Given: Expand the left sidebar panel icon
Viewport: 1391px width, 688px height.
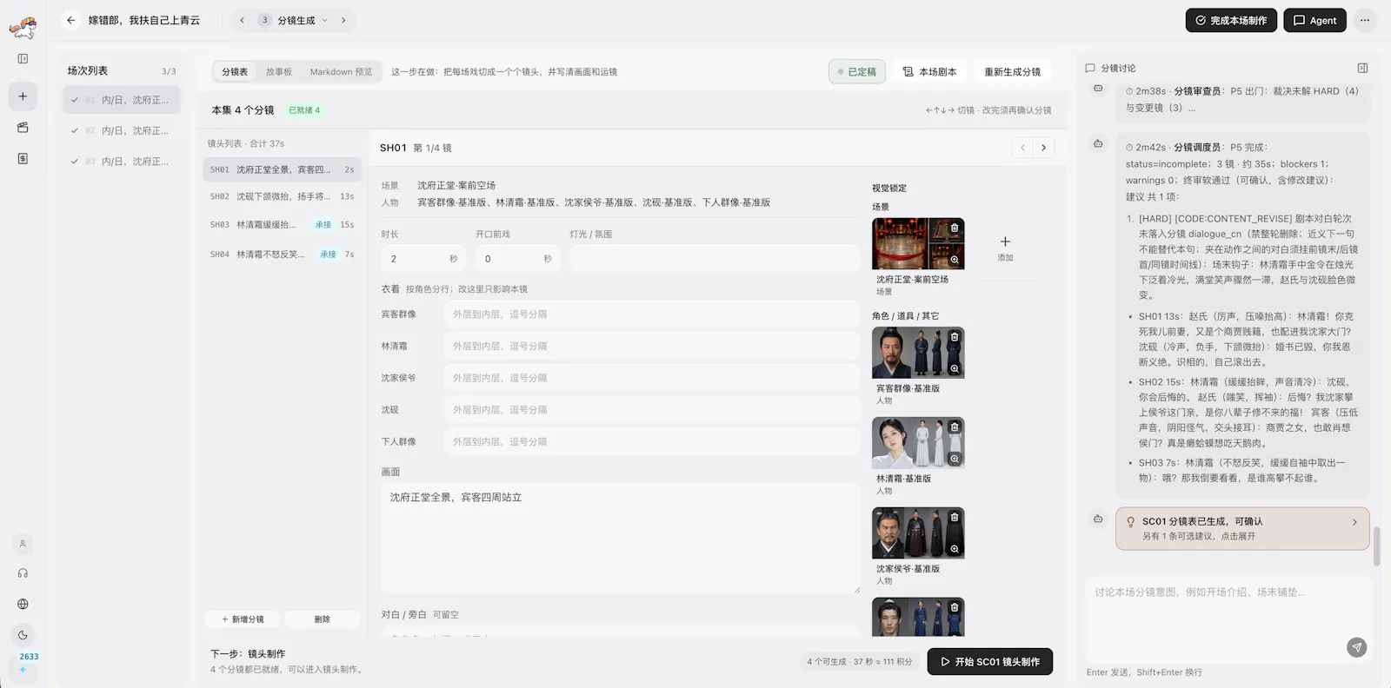Looking at the screenshot, I should 23,59.
